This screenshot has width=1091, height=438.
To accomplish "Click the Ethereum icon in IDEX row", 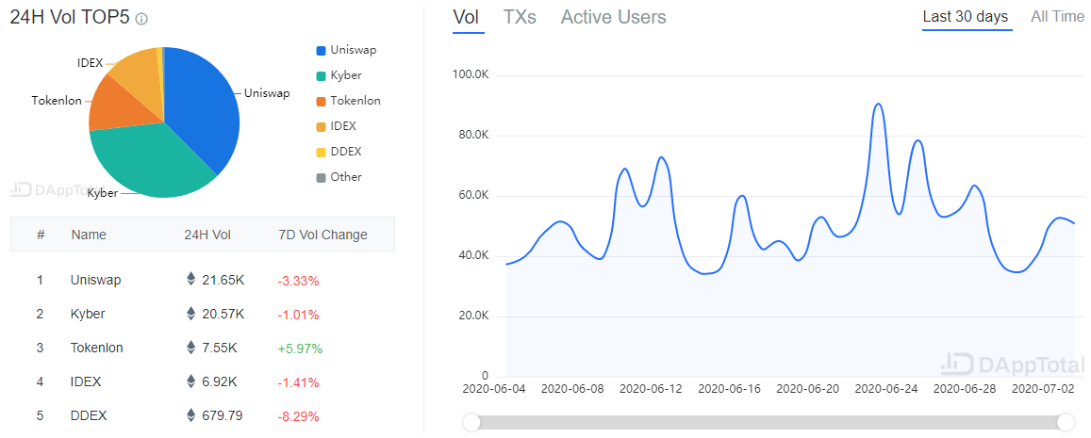I will click(x=190, y=381).
